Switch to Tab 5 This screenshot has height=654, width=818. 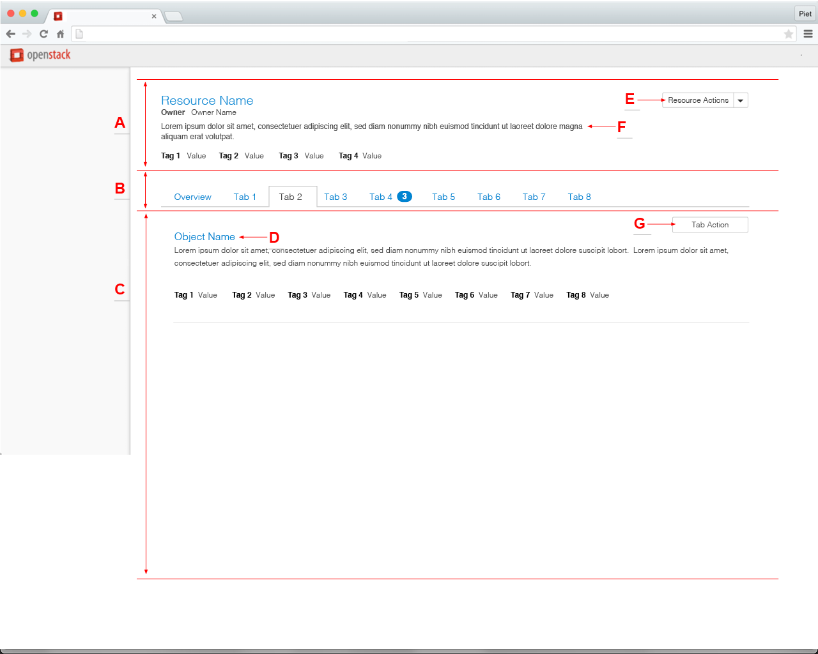coord(444,197)
